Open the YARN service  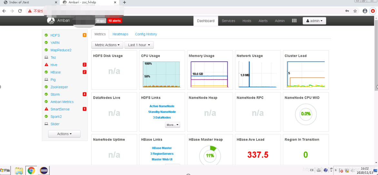click(55, 42)
